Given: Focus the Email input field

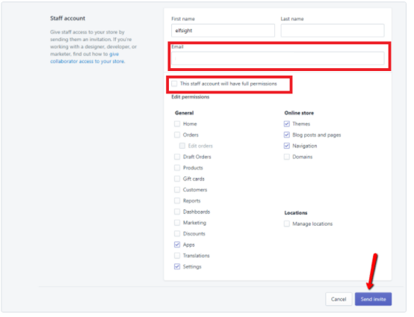Looking at the screenshot, I should [x=277, y=58].
